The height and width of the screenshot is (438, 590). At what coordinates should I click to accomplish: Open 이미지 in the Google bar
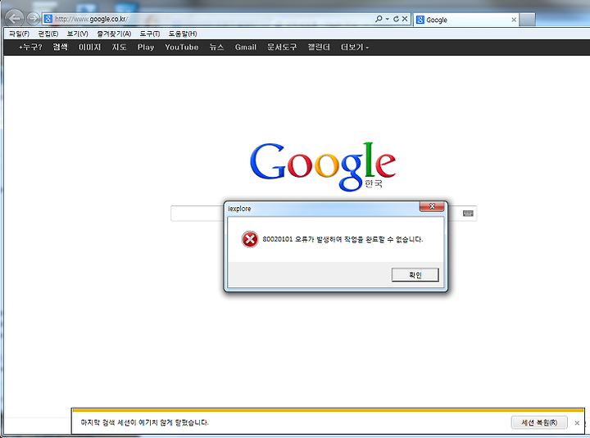pos(89,47)
